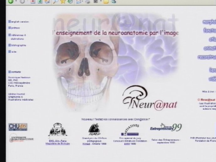Image resolution: width=216 pixels, height=162 pixels.
Task: Click the Neur@nat copyright notice
Action: coord(207,100)
